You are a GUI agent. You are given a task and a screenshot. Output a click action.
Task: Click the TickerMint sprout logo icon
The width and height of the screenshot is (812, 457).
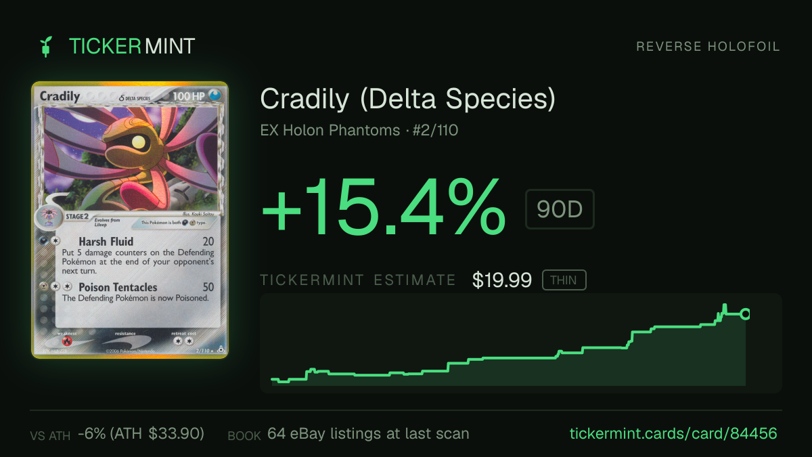[x=47, y=46]
